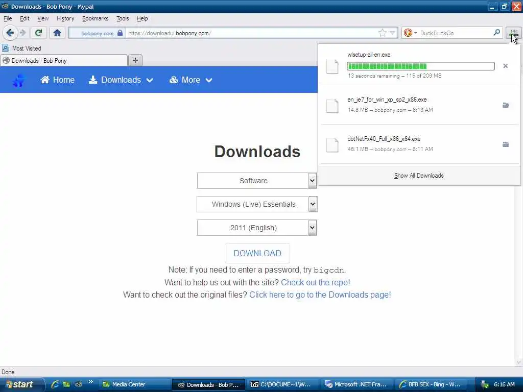Screen dimensions: 523x392
Task: Click the Forward arrow button
Action: click(22, 33)
